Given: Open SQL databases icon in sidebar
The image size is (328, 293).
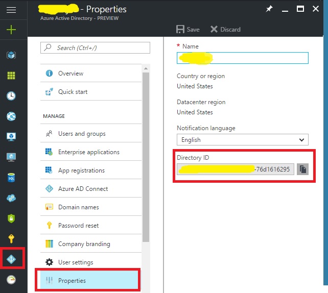Looking at the screenshot, I should point(11,178).
